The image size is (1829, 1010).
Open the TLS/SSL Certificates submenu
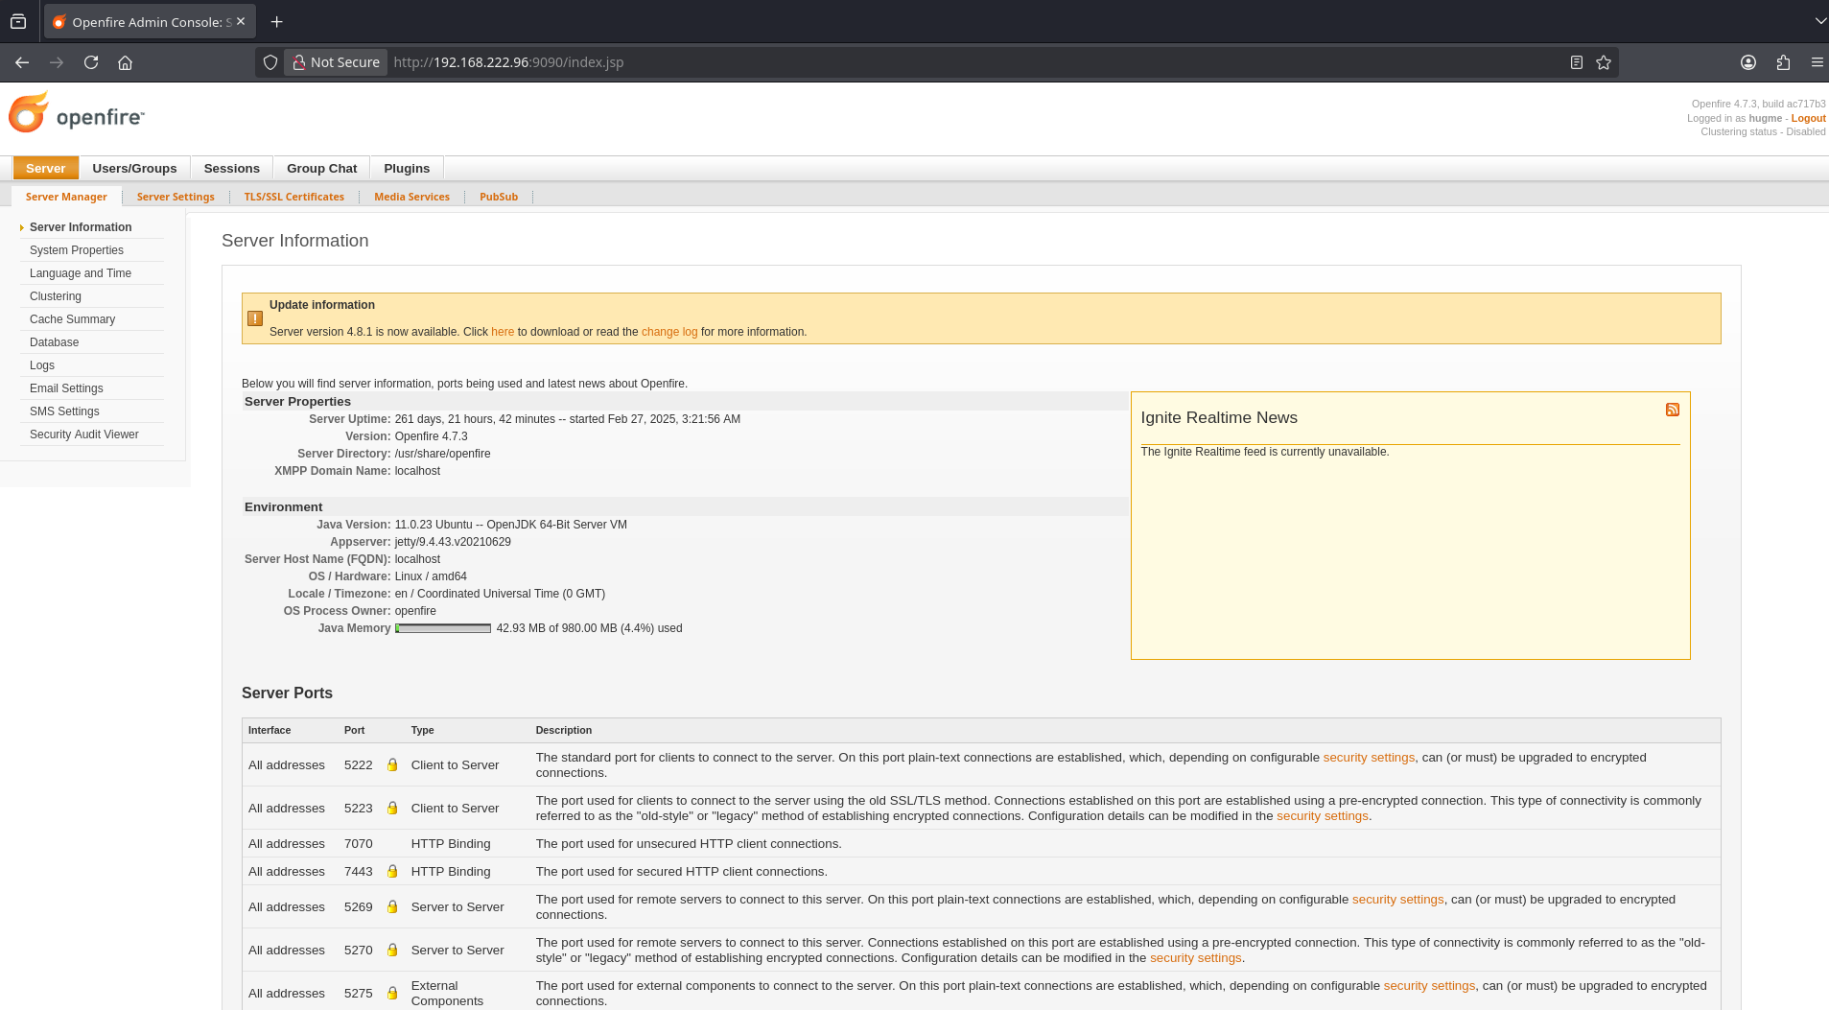click(x=293, y=197)
